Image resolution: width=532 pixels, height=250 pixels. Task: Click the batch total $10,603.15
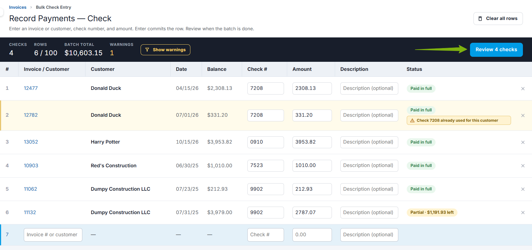tap(83, 53)
